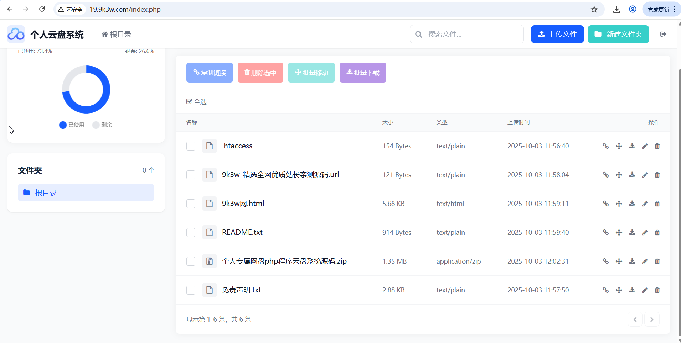Click the 新建文件夹 button
The image size is (681, 343).
pos(618,34)
